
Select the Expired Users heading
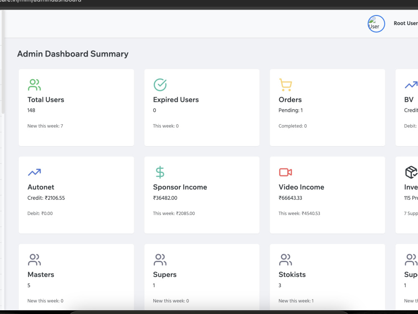click(x=176, y=100)
